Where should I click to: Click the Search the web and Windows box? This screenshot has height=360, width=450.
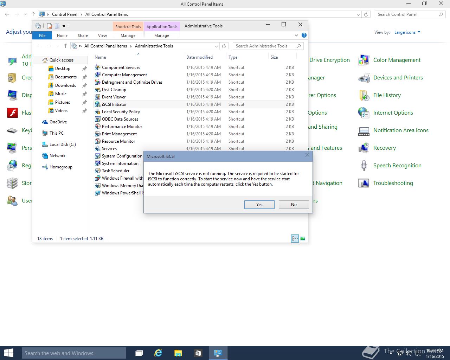pos(73,353)
